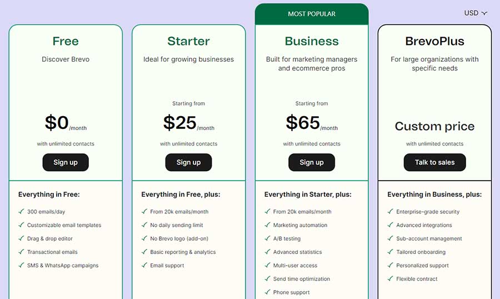Sign up for the Business plan
The height and width of the screenshot is (299, 500).
click(312, 162)
